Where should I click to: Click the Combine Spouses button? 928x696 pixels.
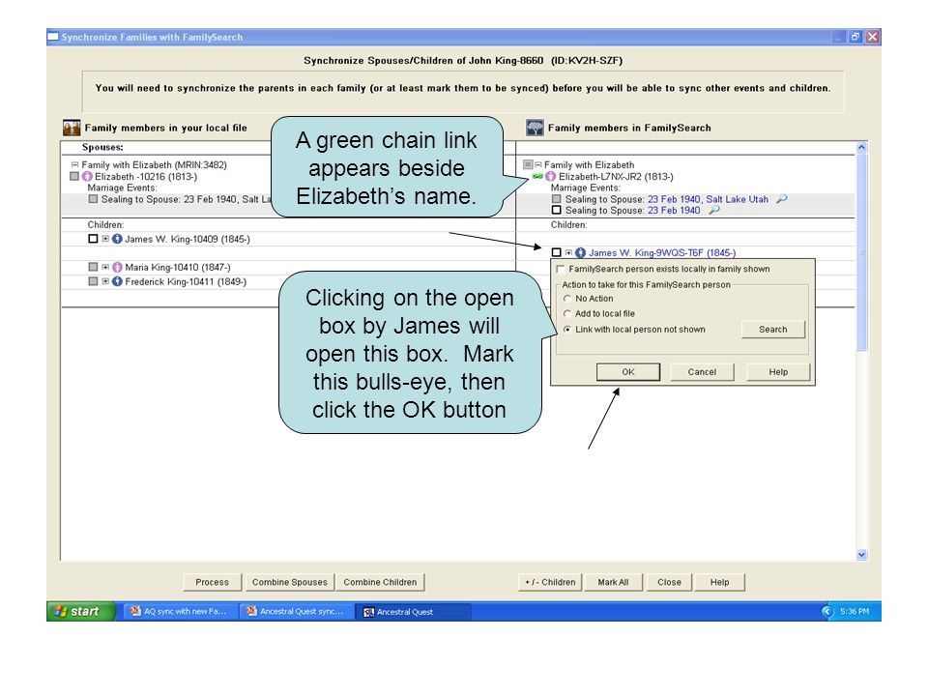[290, 582]
